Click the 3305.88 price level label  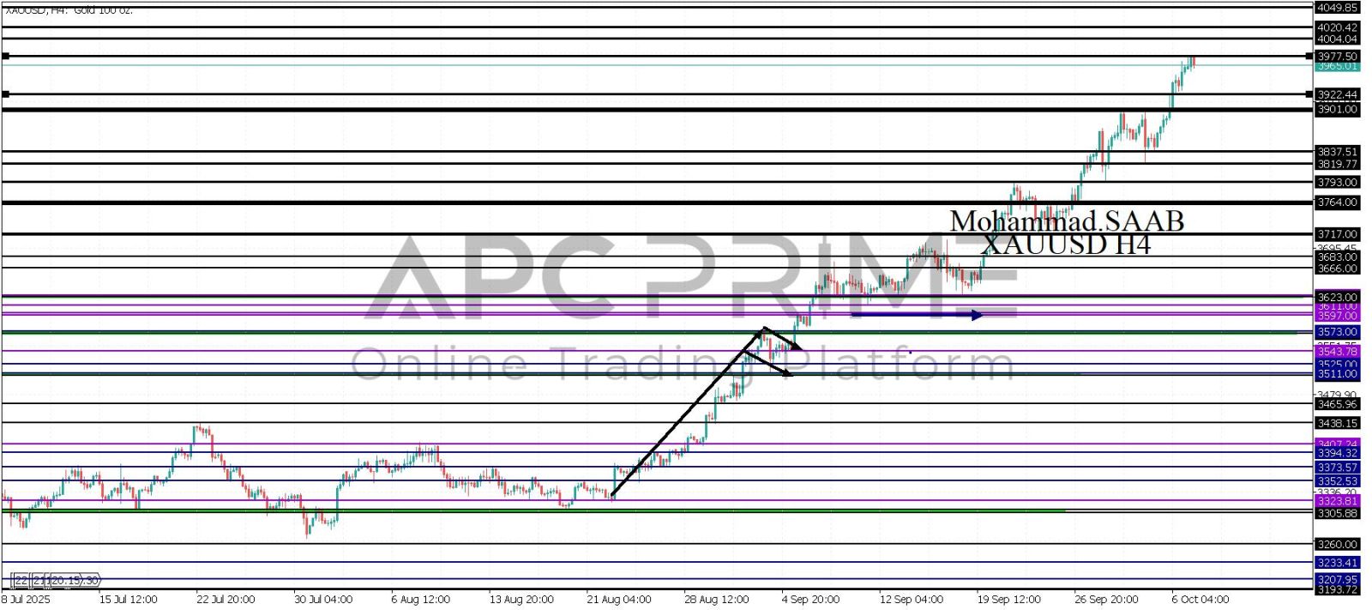click(x=1337, y=513)
